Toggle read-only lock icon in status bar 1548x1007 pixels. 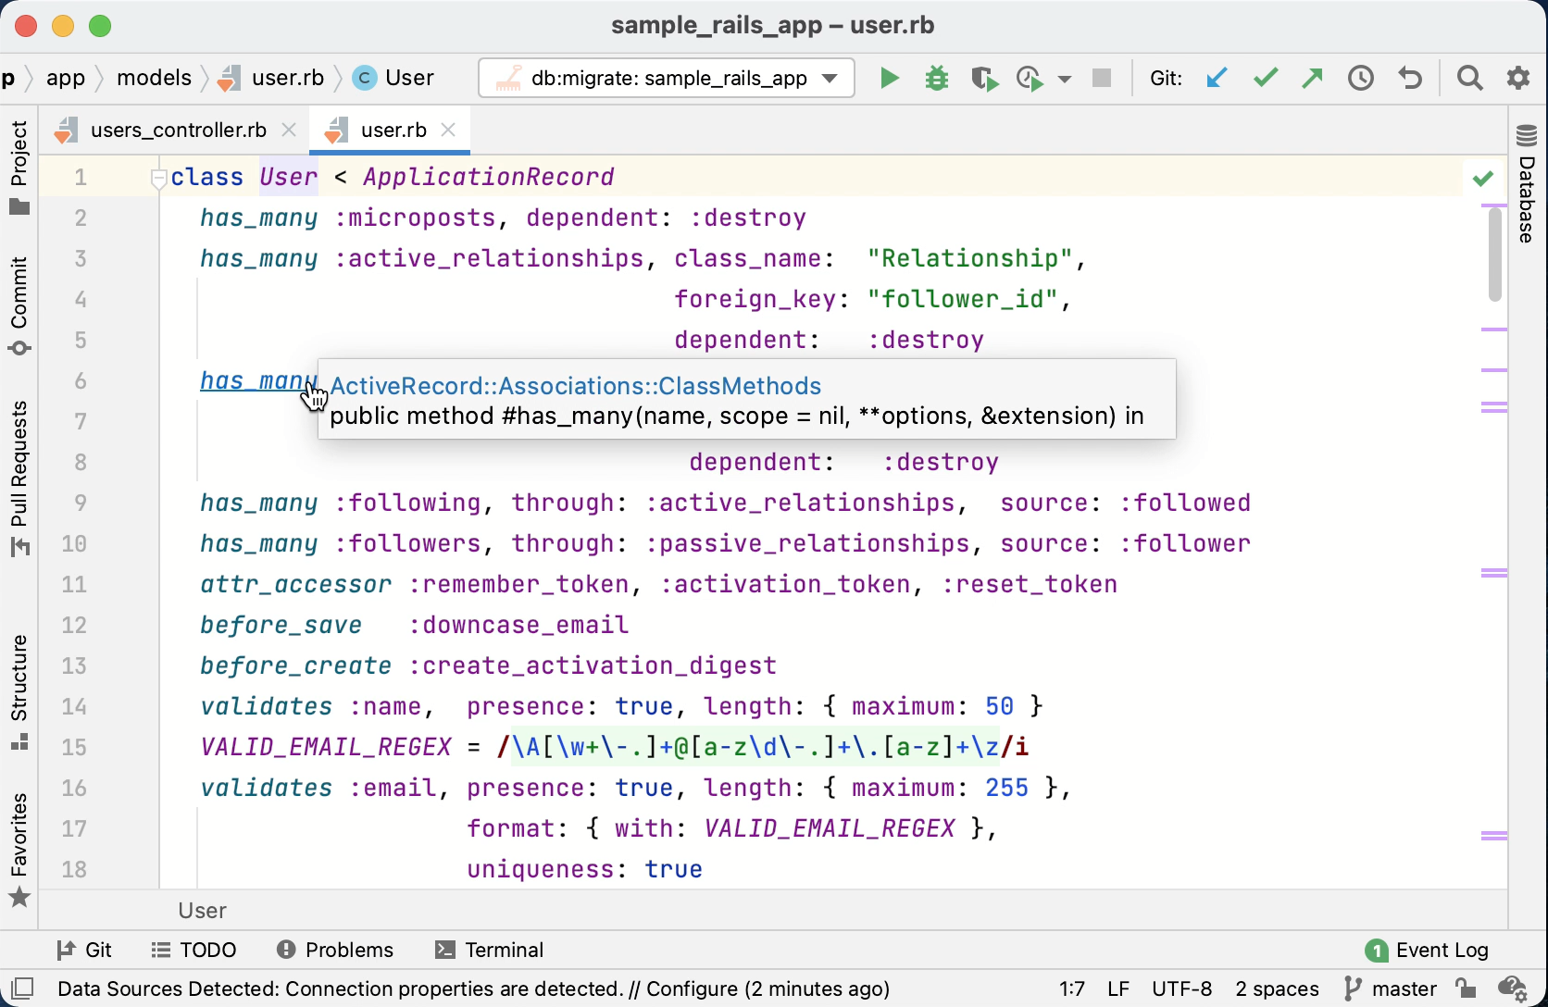(1465, 988)
